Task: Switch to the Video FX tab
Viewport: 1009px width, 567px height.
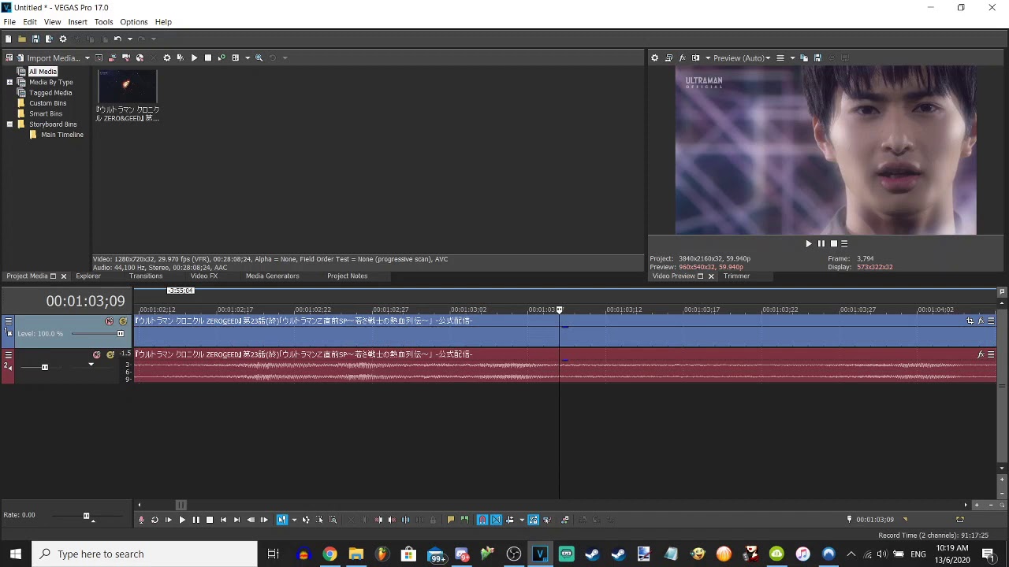Action: tap(204, 276)
